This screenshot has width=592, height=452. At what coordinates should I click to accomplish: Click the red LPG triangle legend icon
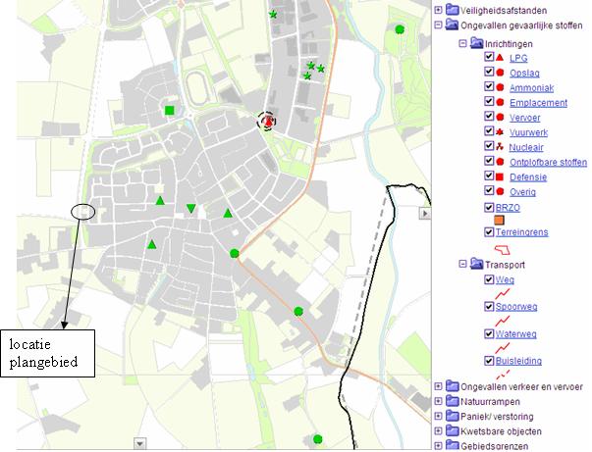tap(500, 58)
